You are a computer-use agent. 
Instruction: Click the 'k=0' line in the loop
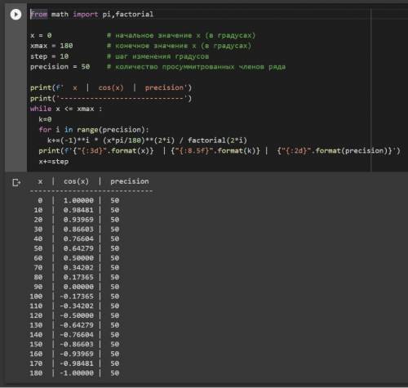(45, 119)
